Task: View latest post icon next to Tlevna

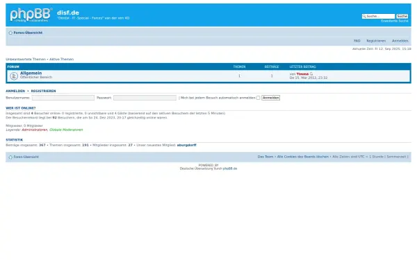Action: coord(311,74)
